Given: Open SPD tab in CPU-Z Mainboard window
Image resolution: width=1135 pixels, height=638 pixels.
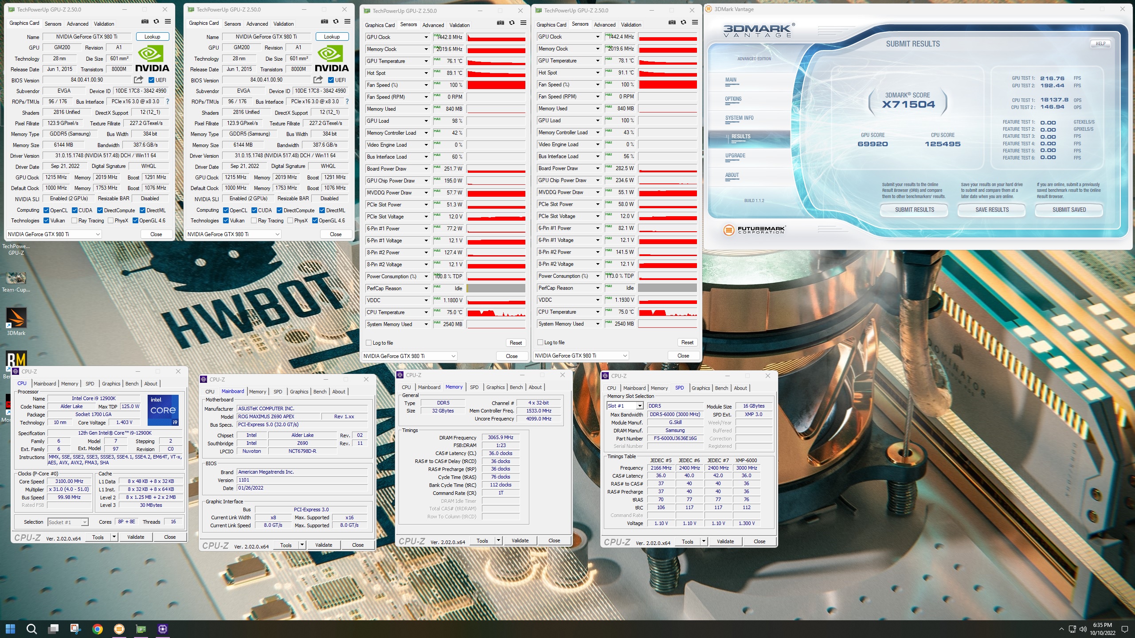Looking at the screenshot, I should tap(278, 392).
